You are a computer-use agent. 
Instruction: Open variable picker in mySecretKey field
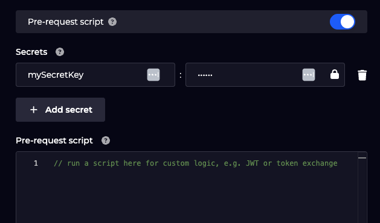[x=153, y=75]
